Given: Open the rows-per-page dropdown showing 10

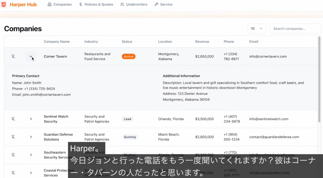Looking at the screenshot, I should [x=257, y=29].
